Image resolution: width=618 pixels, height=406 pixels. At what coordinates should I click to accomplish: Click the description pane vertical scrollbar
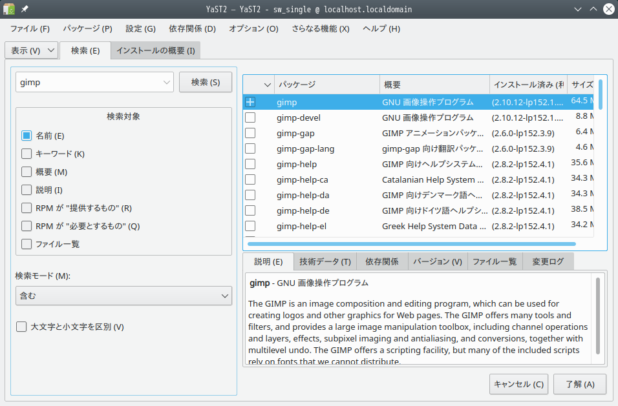[597, 316]
